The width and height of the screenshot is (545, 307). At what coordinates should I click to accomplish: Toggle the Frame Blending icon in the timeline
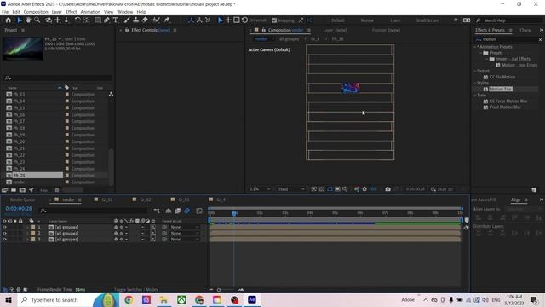(178, 211)
